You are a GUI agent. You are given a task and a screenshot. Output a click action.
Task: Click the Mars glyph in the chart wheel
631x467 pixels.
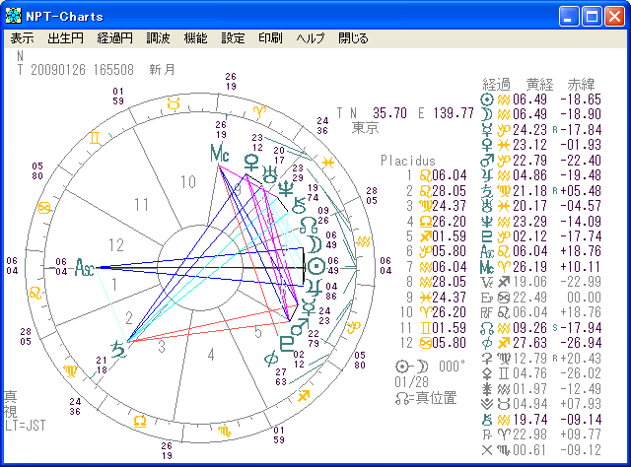(x=300, y=326)
